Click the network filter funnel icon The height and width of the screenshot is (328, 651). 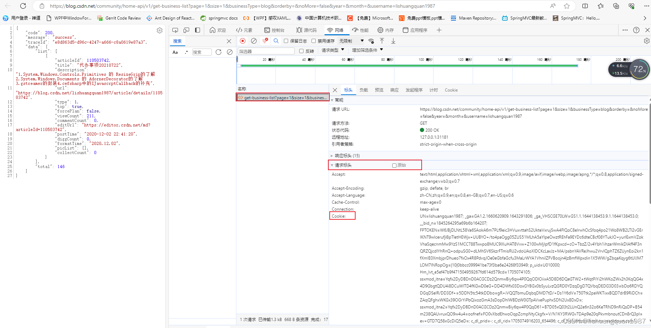click(265, 41)
